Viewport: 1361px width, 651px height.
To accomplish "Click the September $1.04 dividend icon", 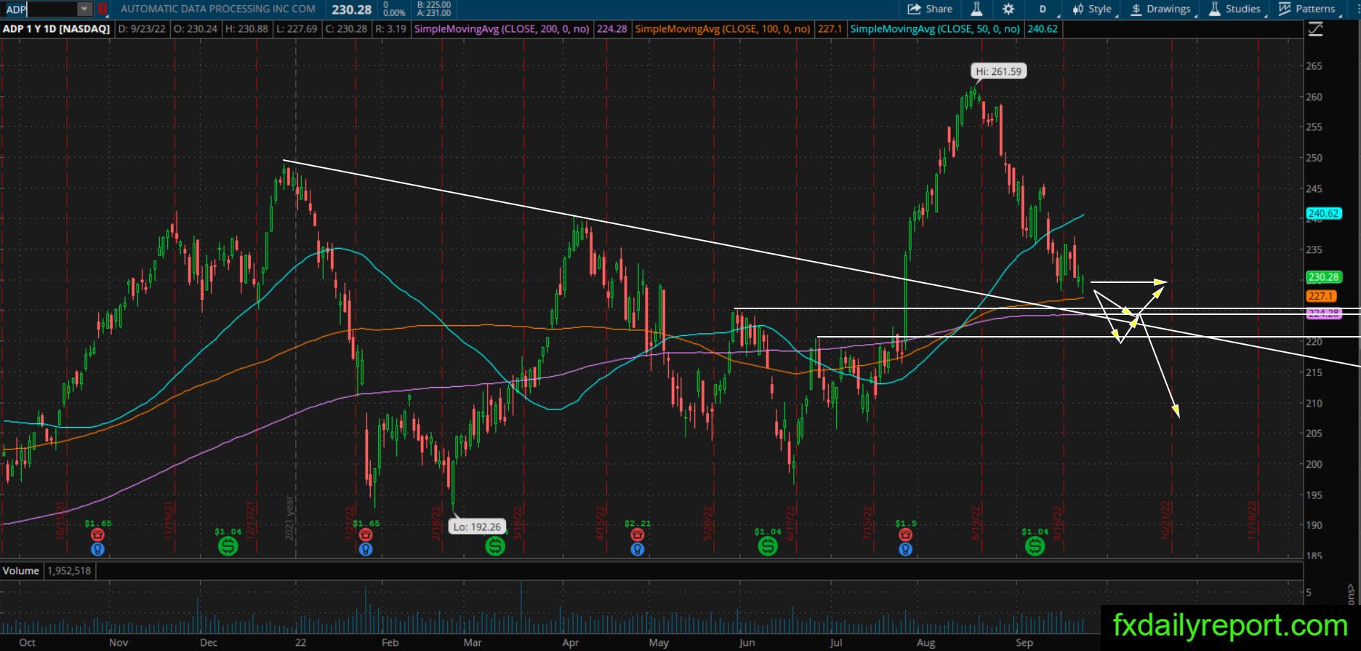I will click(1035, 546).
